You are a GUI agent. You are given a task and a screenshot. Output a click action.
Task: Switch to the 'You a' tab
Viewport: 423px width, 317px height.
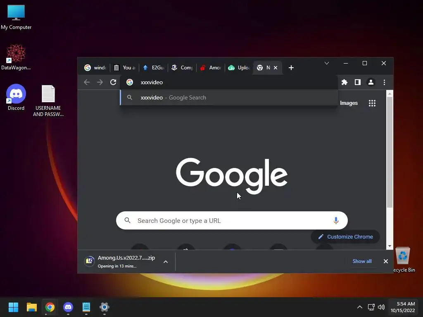(124, 68)
